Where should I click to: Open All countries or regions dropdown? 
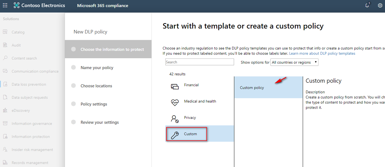[294, 62]
